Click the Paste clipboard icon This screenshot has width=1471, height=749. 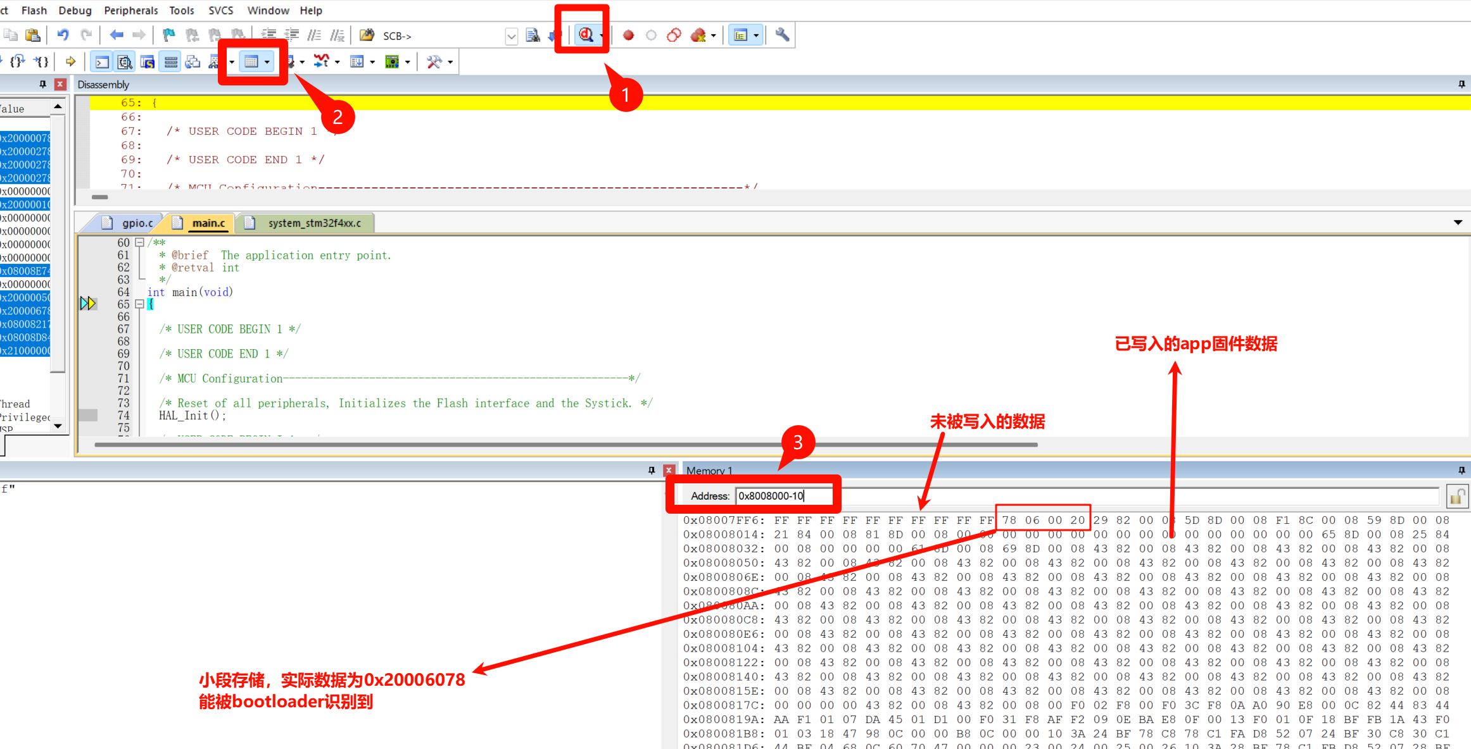coord(32,35)
